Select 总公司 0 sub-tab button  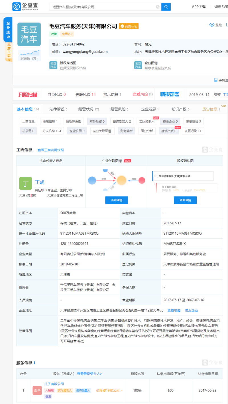28,131
